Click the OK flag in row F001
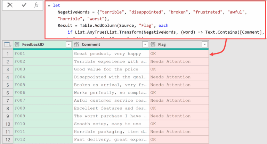This screenshot has width=267, height=144. point(179,54)
